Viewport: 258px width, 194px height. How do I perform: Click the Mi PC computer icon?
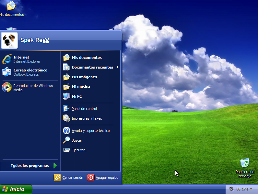click(66, 96)
